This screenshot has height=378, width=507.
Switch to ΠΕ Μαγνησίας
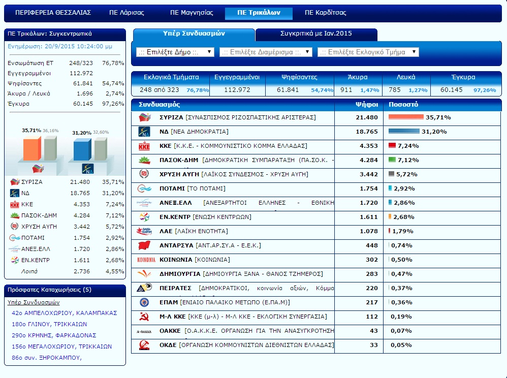[192, 13]
